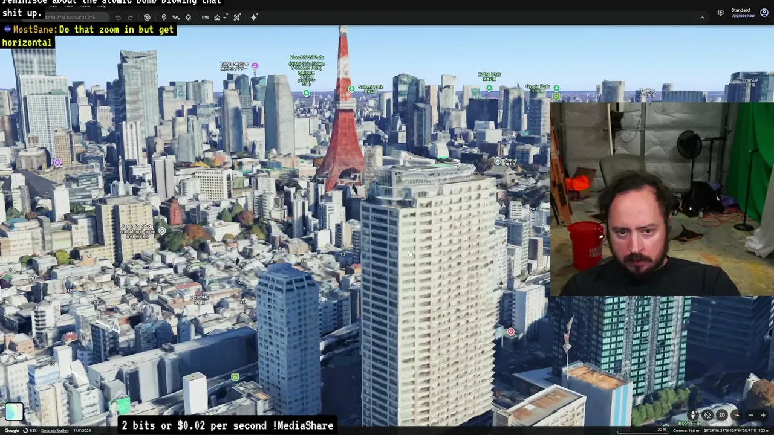Viewport: 774px width, 435px height.
Task: Click the imagery date 11/7/2024
Action: click(x=82, y=430)
